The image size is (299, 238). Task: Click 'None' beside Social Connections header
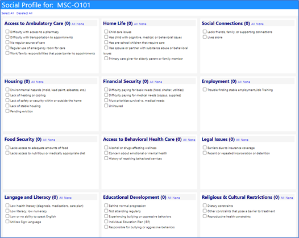(x=260, y=24)
